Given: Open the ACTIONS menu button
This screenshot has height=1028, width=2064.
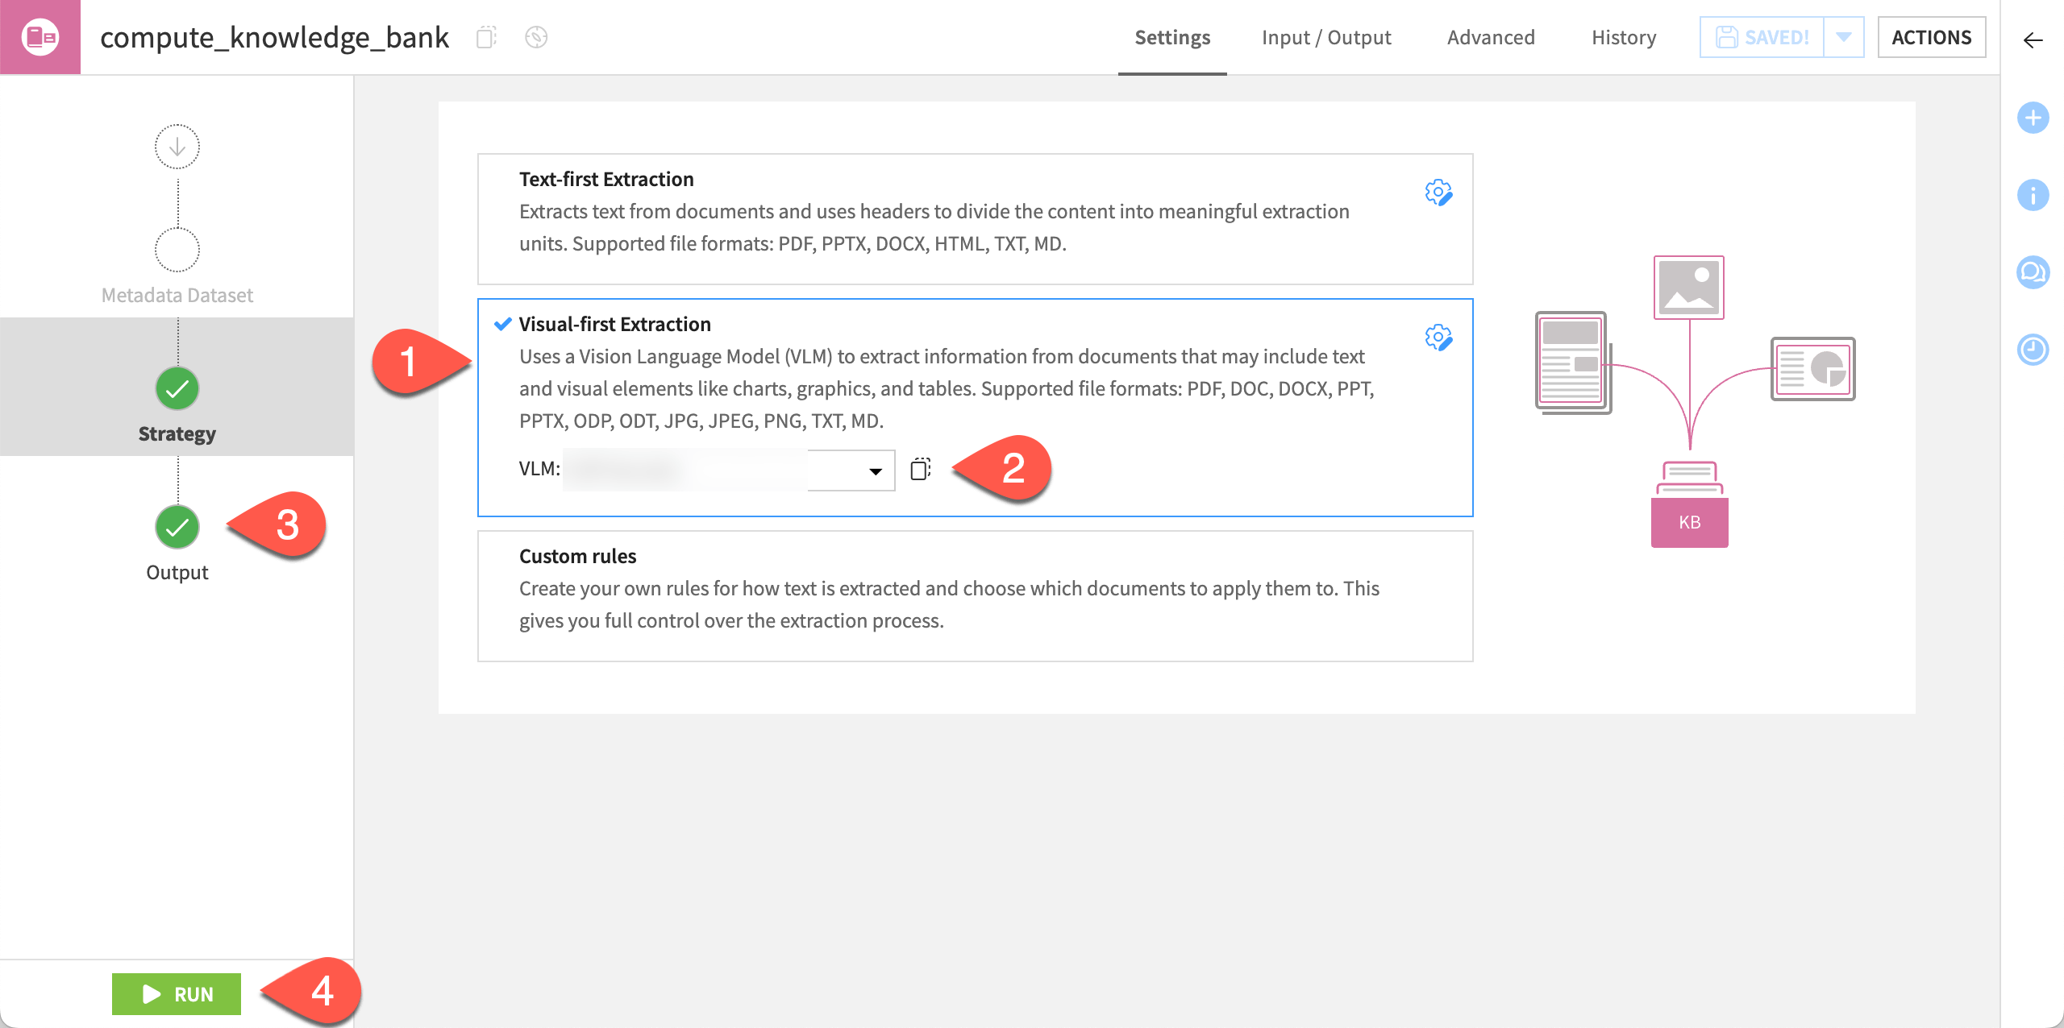Looking at the screenshot, I should point(1933,37).
